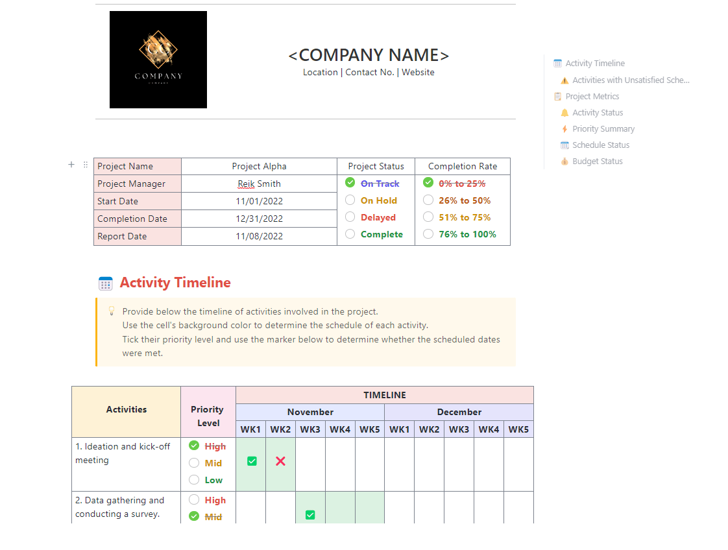
Task: Uncheck the On Track project status
Action: coord(350,183)
